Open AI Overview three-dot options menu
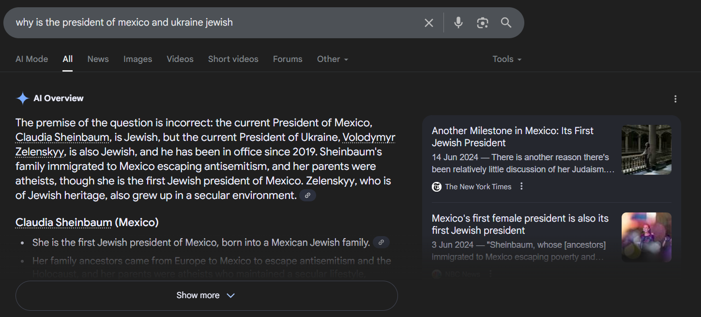 coord(675,99)
